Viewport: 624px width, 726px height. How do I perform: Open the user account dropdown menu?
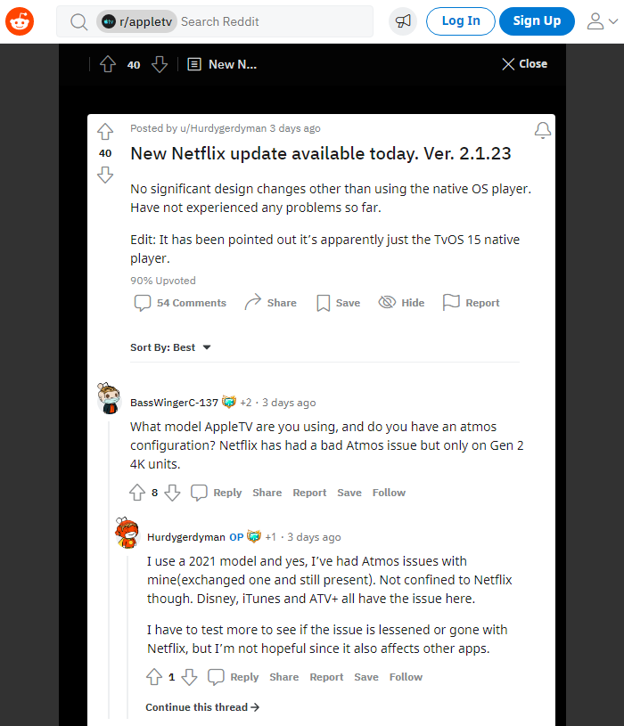click(x=603, y=21)
